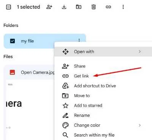
Task: Click the Drive shortcut triangle icon
Action: click(65, 86)
